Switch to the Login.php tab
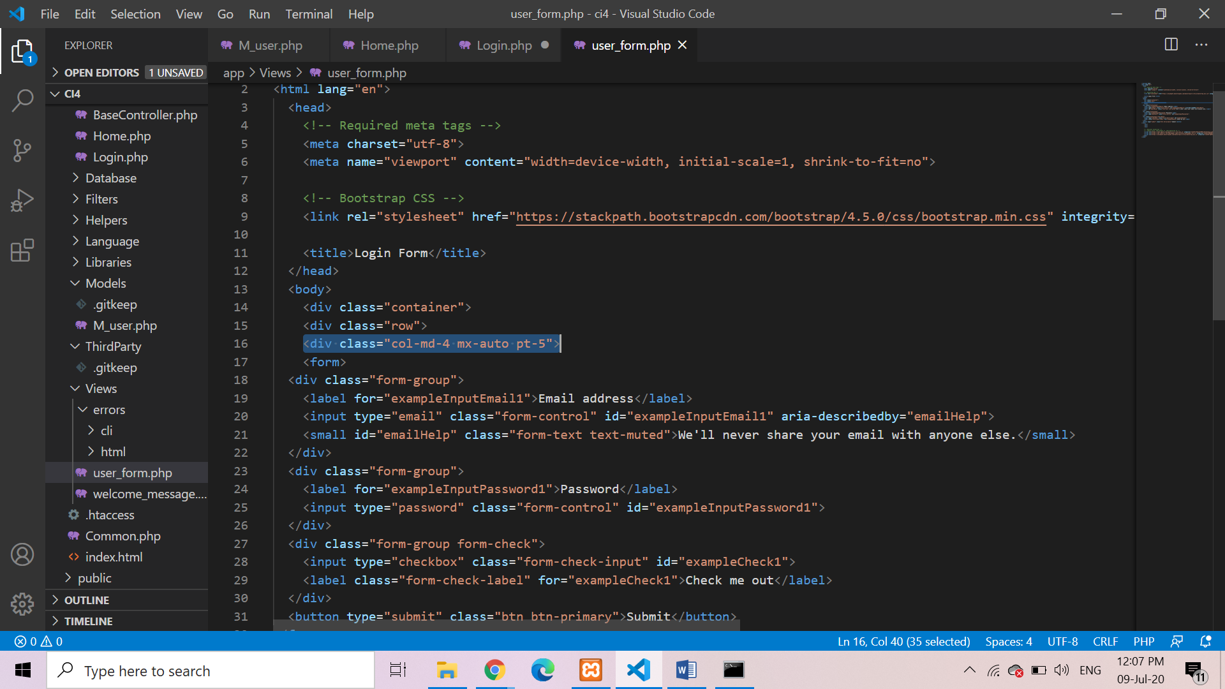The height and width of the screenshot is (689, 1225). (503, 45)
